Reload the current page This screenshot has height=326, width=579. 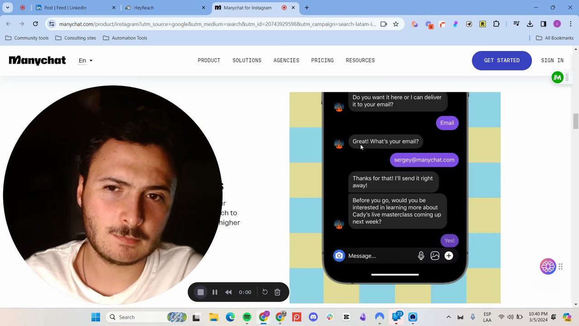click(35, 24)
